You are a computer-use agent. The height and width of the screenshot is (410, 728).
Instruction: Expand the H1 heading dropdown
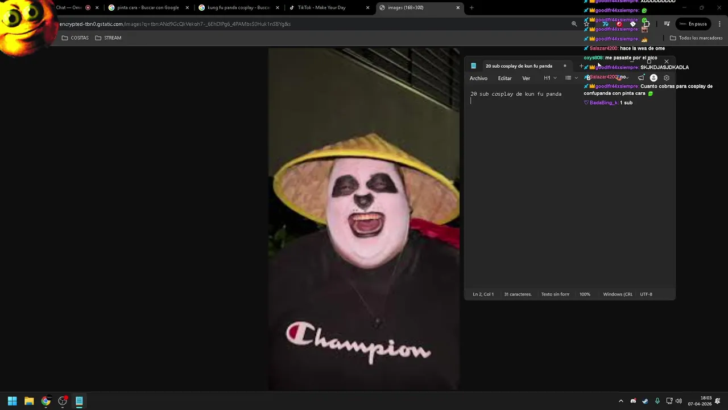[549, 78]
